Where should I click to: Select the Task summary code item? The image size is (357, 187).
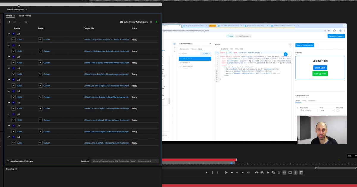pos(187,67)
